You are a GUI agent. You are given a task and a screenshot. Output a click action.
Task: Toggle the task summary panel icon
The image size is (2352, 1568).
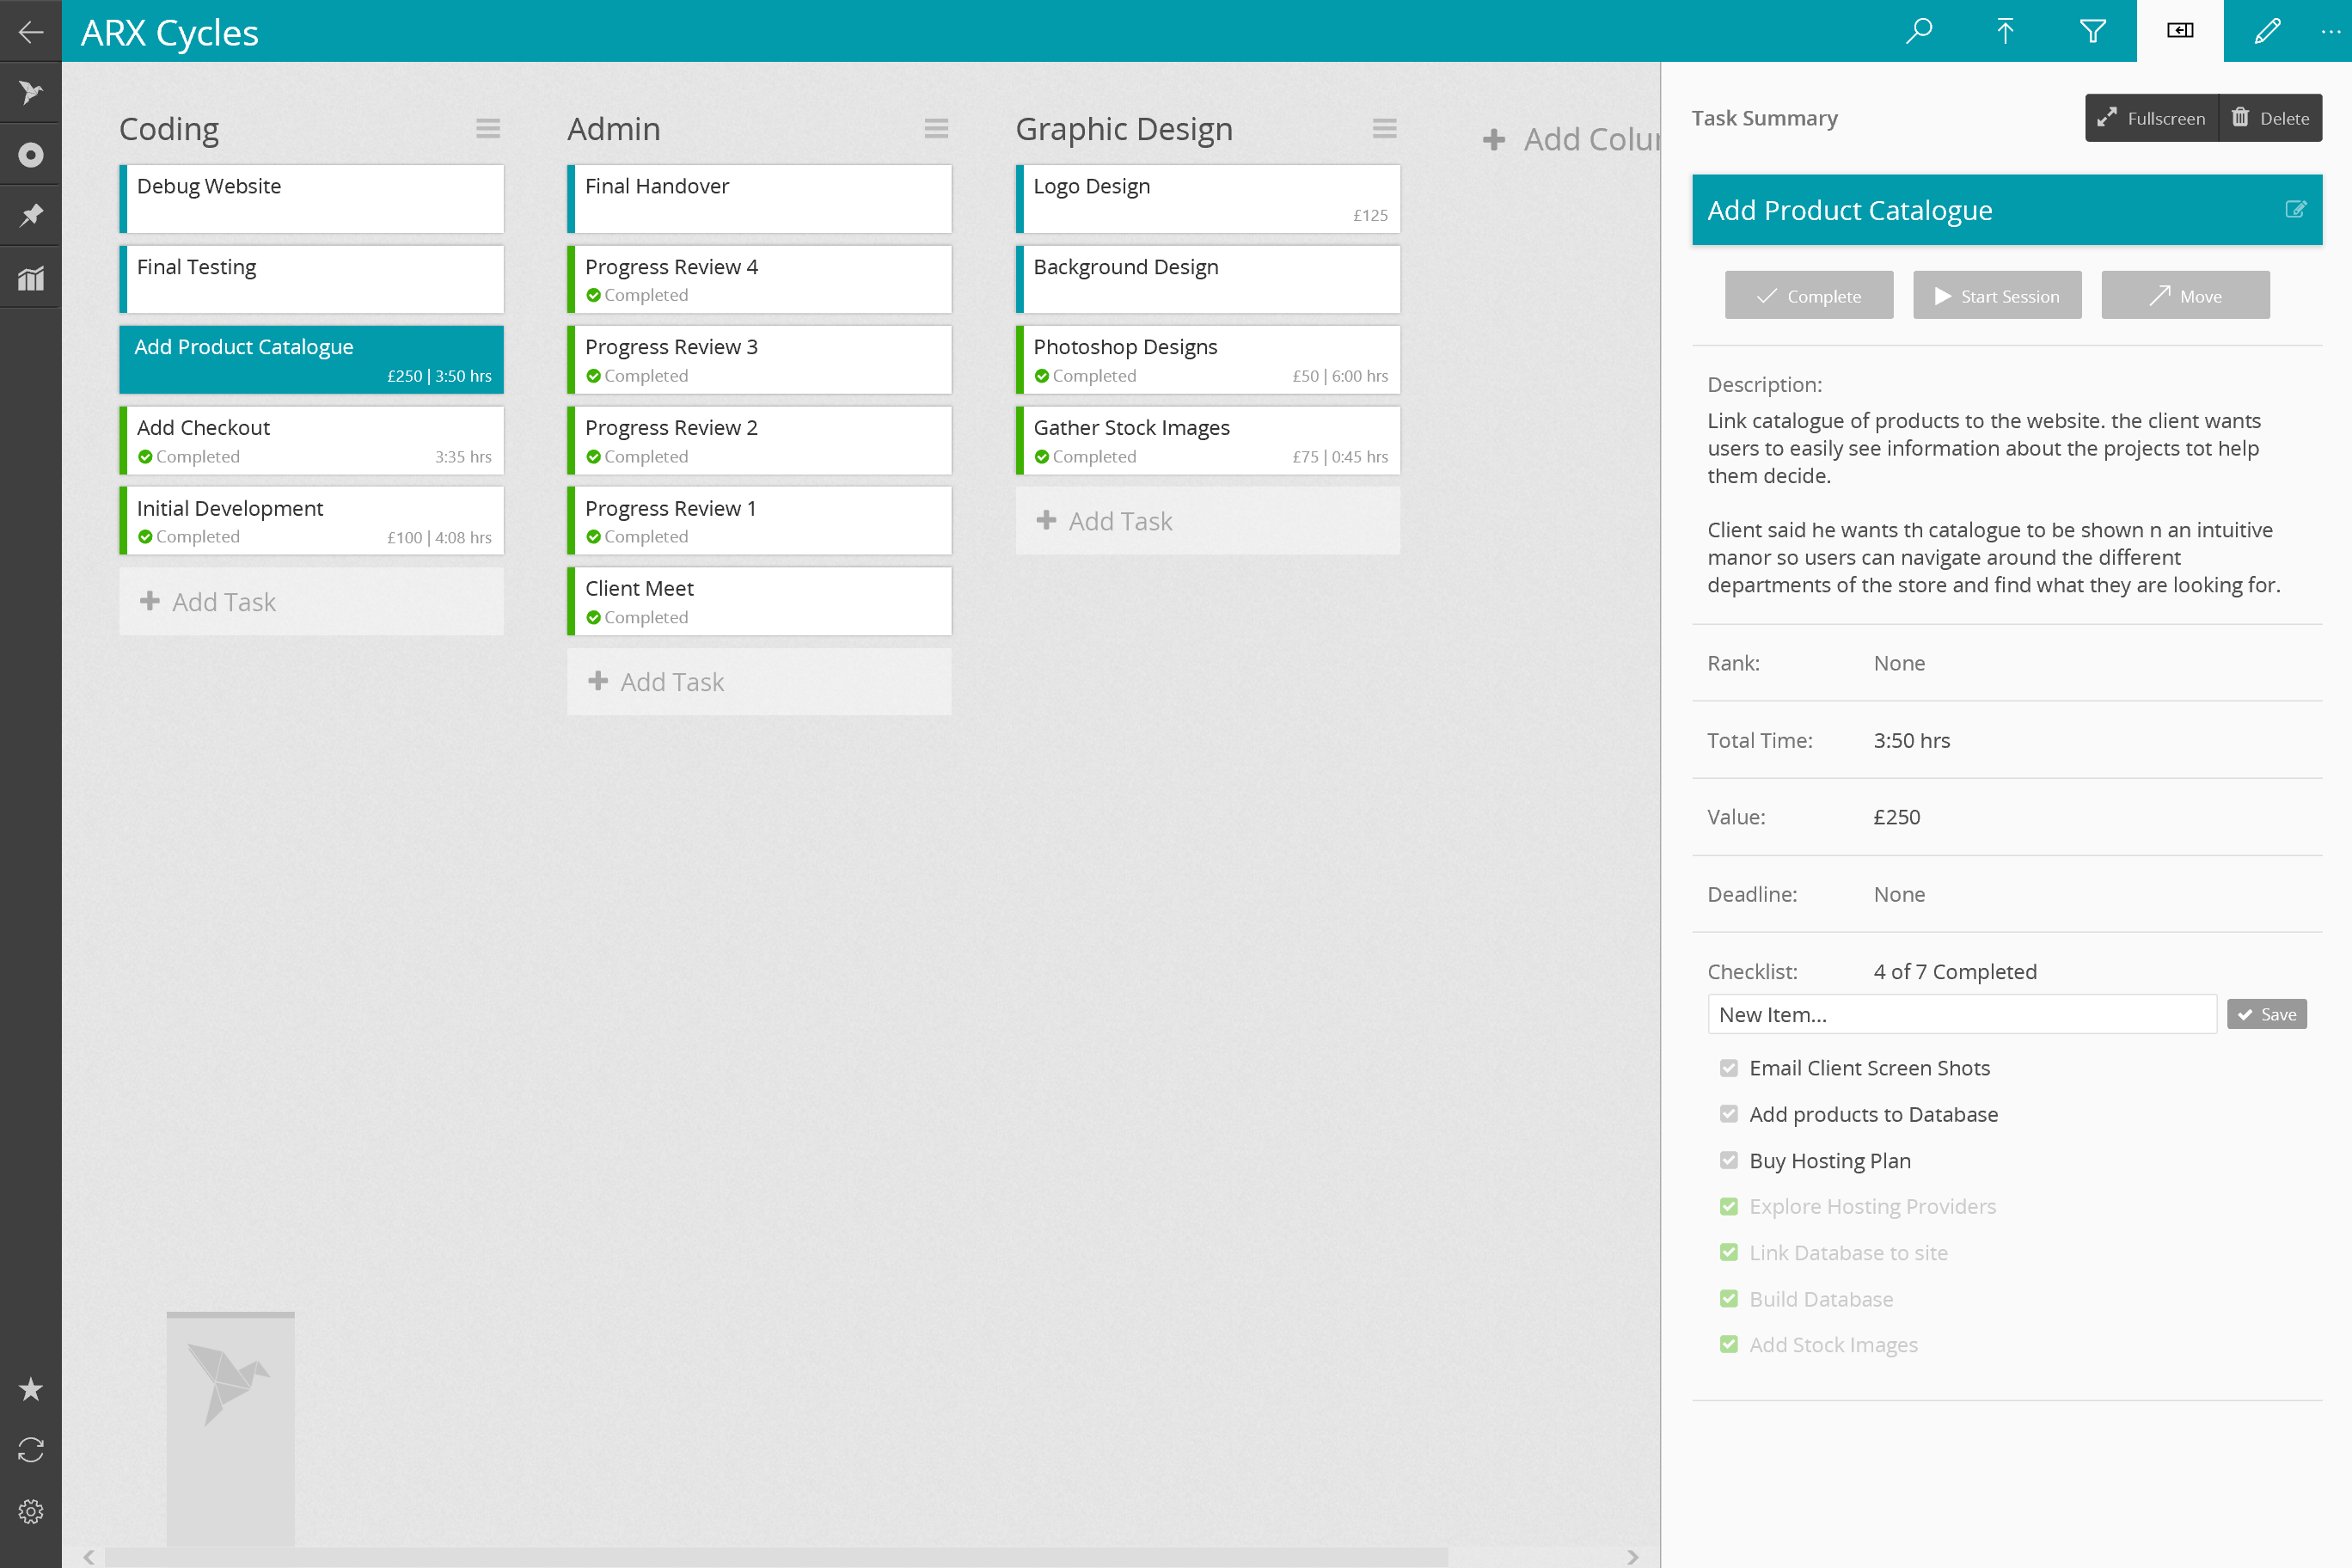point(2180,31)
